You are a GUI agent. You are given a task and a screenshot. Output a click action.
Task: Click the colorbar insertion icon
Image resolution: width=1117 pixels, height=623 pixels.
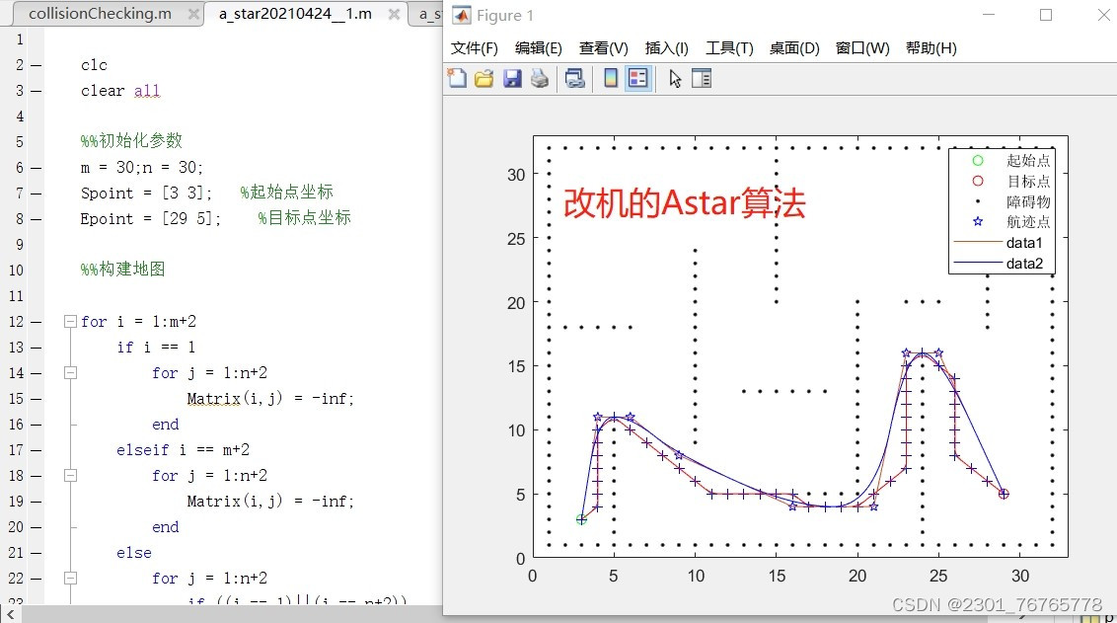pos(609,78)
